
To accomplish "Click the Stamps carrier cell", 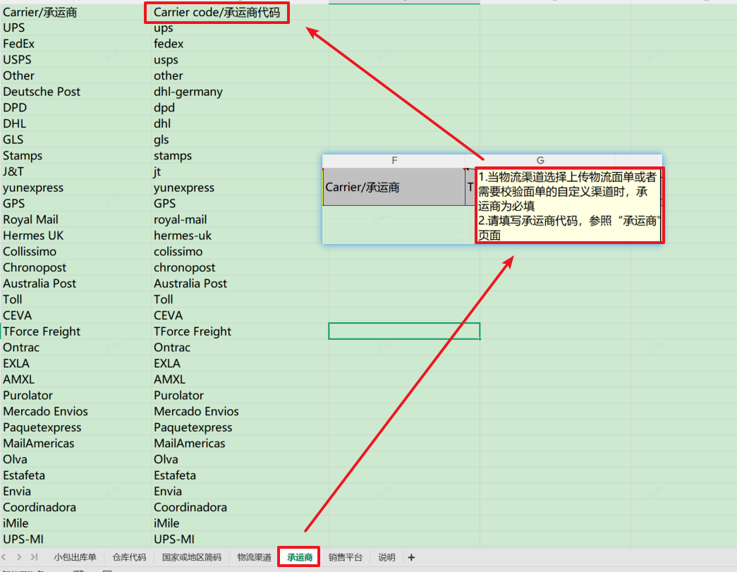I will (x=75, y=156).
